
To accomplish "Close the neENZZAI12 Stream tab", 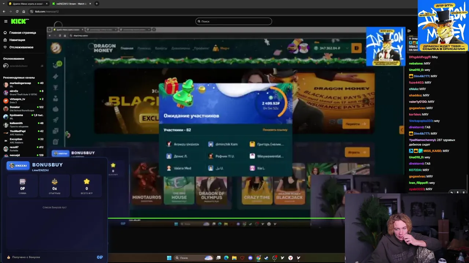I will click(x=90, y=4).
